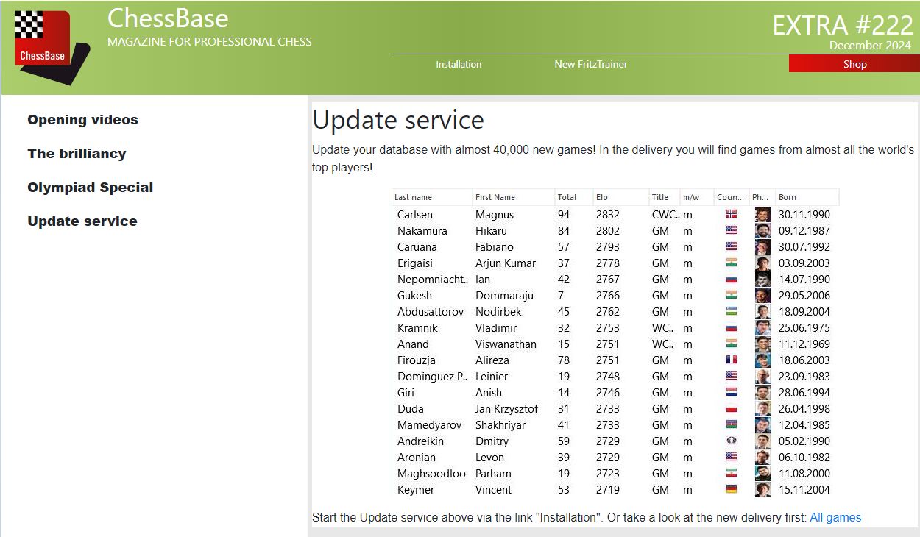This screenshot has height=537, width=920.
Task: Click the red Shop button
Action: click(x=854, y=64)
